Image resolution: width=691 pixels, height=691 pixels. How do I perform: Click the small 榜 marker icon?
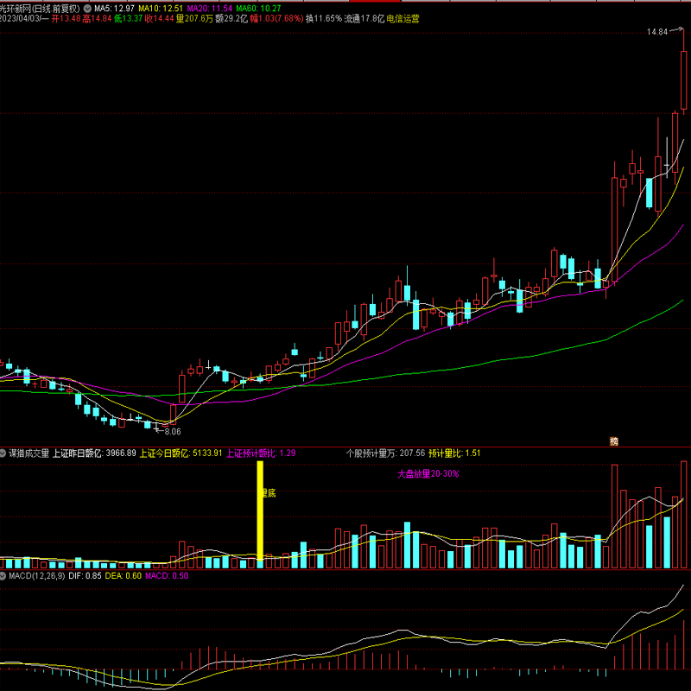coord(614,441)
